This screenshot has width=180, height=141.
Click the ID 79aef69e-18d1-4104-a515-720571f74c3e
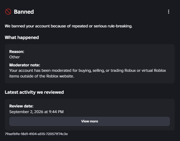pyautogui.click(x=36, y=134)
